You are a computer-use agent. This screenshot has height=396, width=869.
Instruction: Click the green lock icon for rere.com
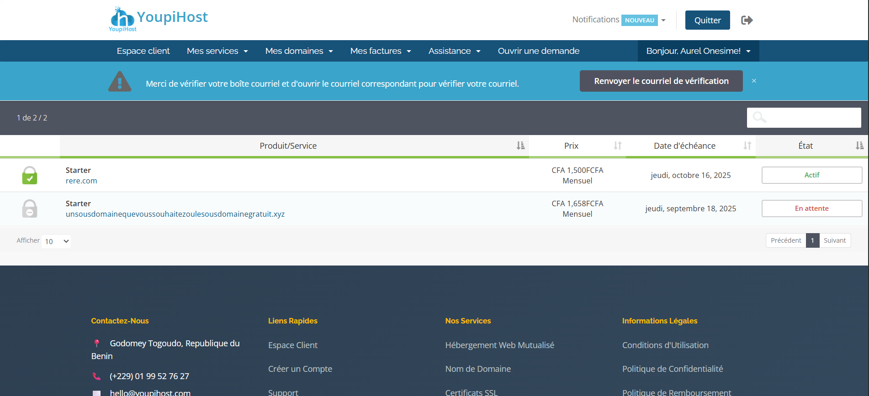coord(30,175)
